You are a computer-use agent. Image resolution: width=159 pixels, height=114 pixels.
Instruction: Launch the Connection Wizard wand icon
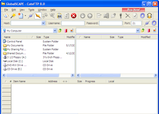pyautogui.click(x=13, y=16)
